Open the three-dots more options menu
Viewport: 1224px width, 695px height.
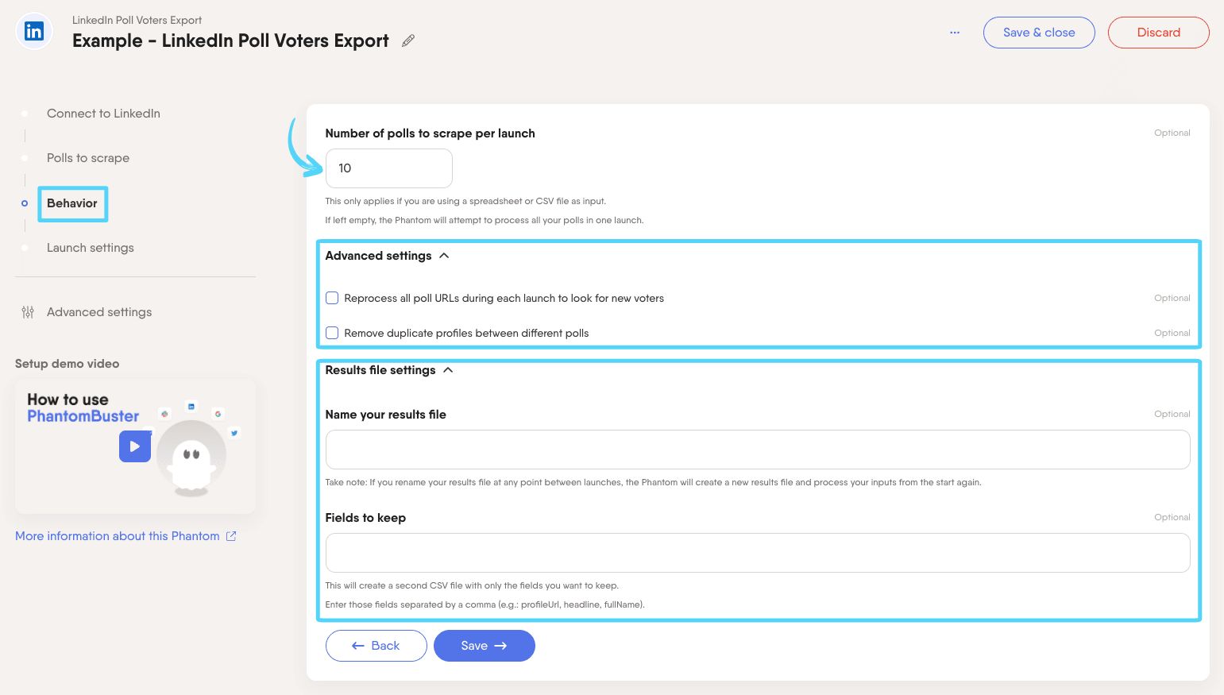click(955, 33)
